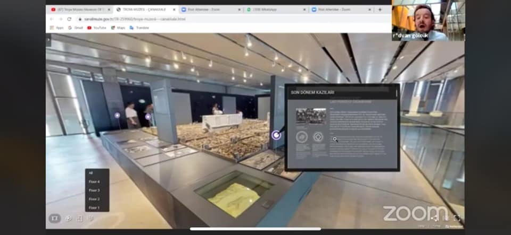Viewport: 511px width, 235px height.
Task: Select 'All' floors option
Action: [91, 173]
